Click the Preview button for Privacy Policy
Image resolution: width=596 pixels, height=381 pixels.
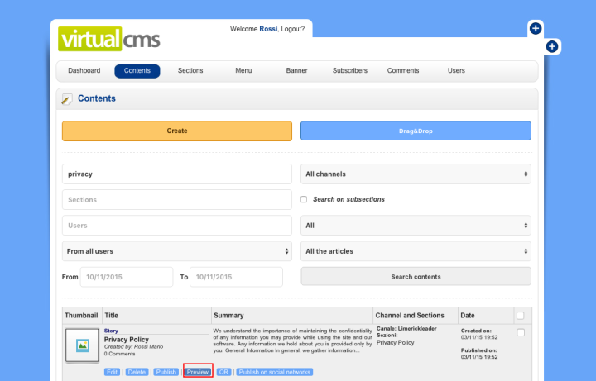[198, 372]
